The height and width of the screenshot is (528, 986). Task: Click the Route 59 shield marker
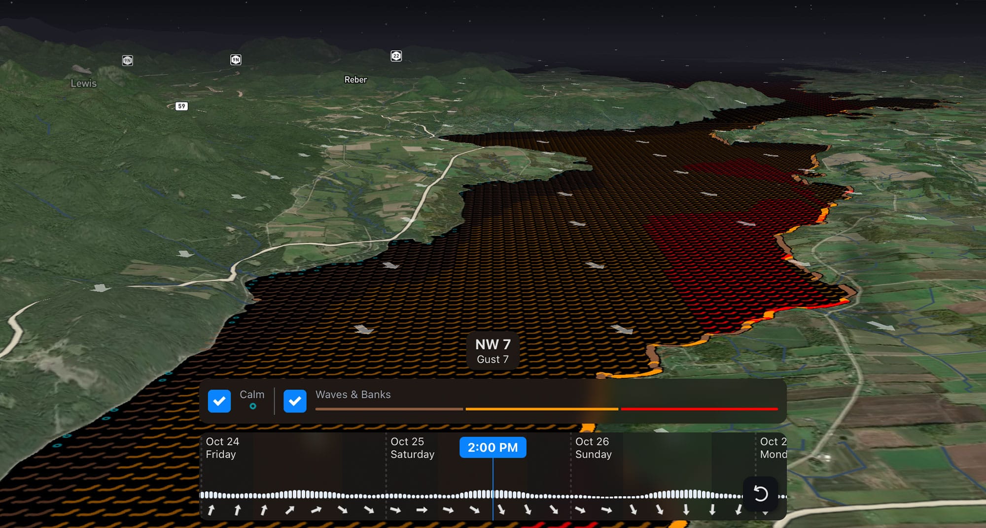(x=180, y=106)
